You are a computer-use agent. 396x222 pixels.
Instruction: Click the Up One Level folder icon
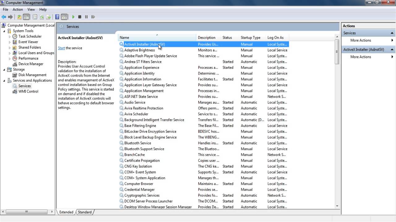click(x=19, y=17)
